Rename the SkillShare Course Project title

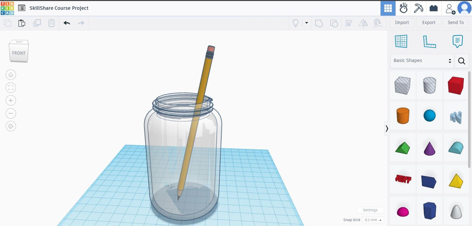(x=59, y=8)
